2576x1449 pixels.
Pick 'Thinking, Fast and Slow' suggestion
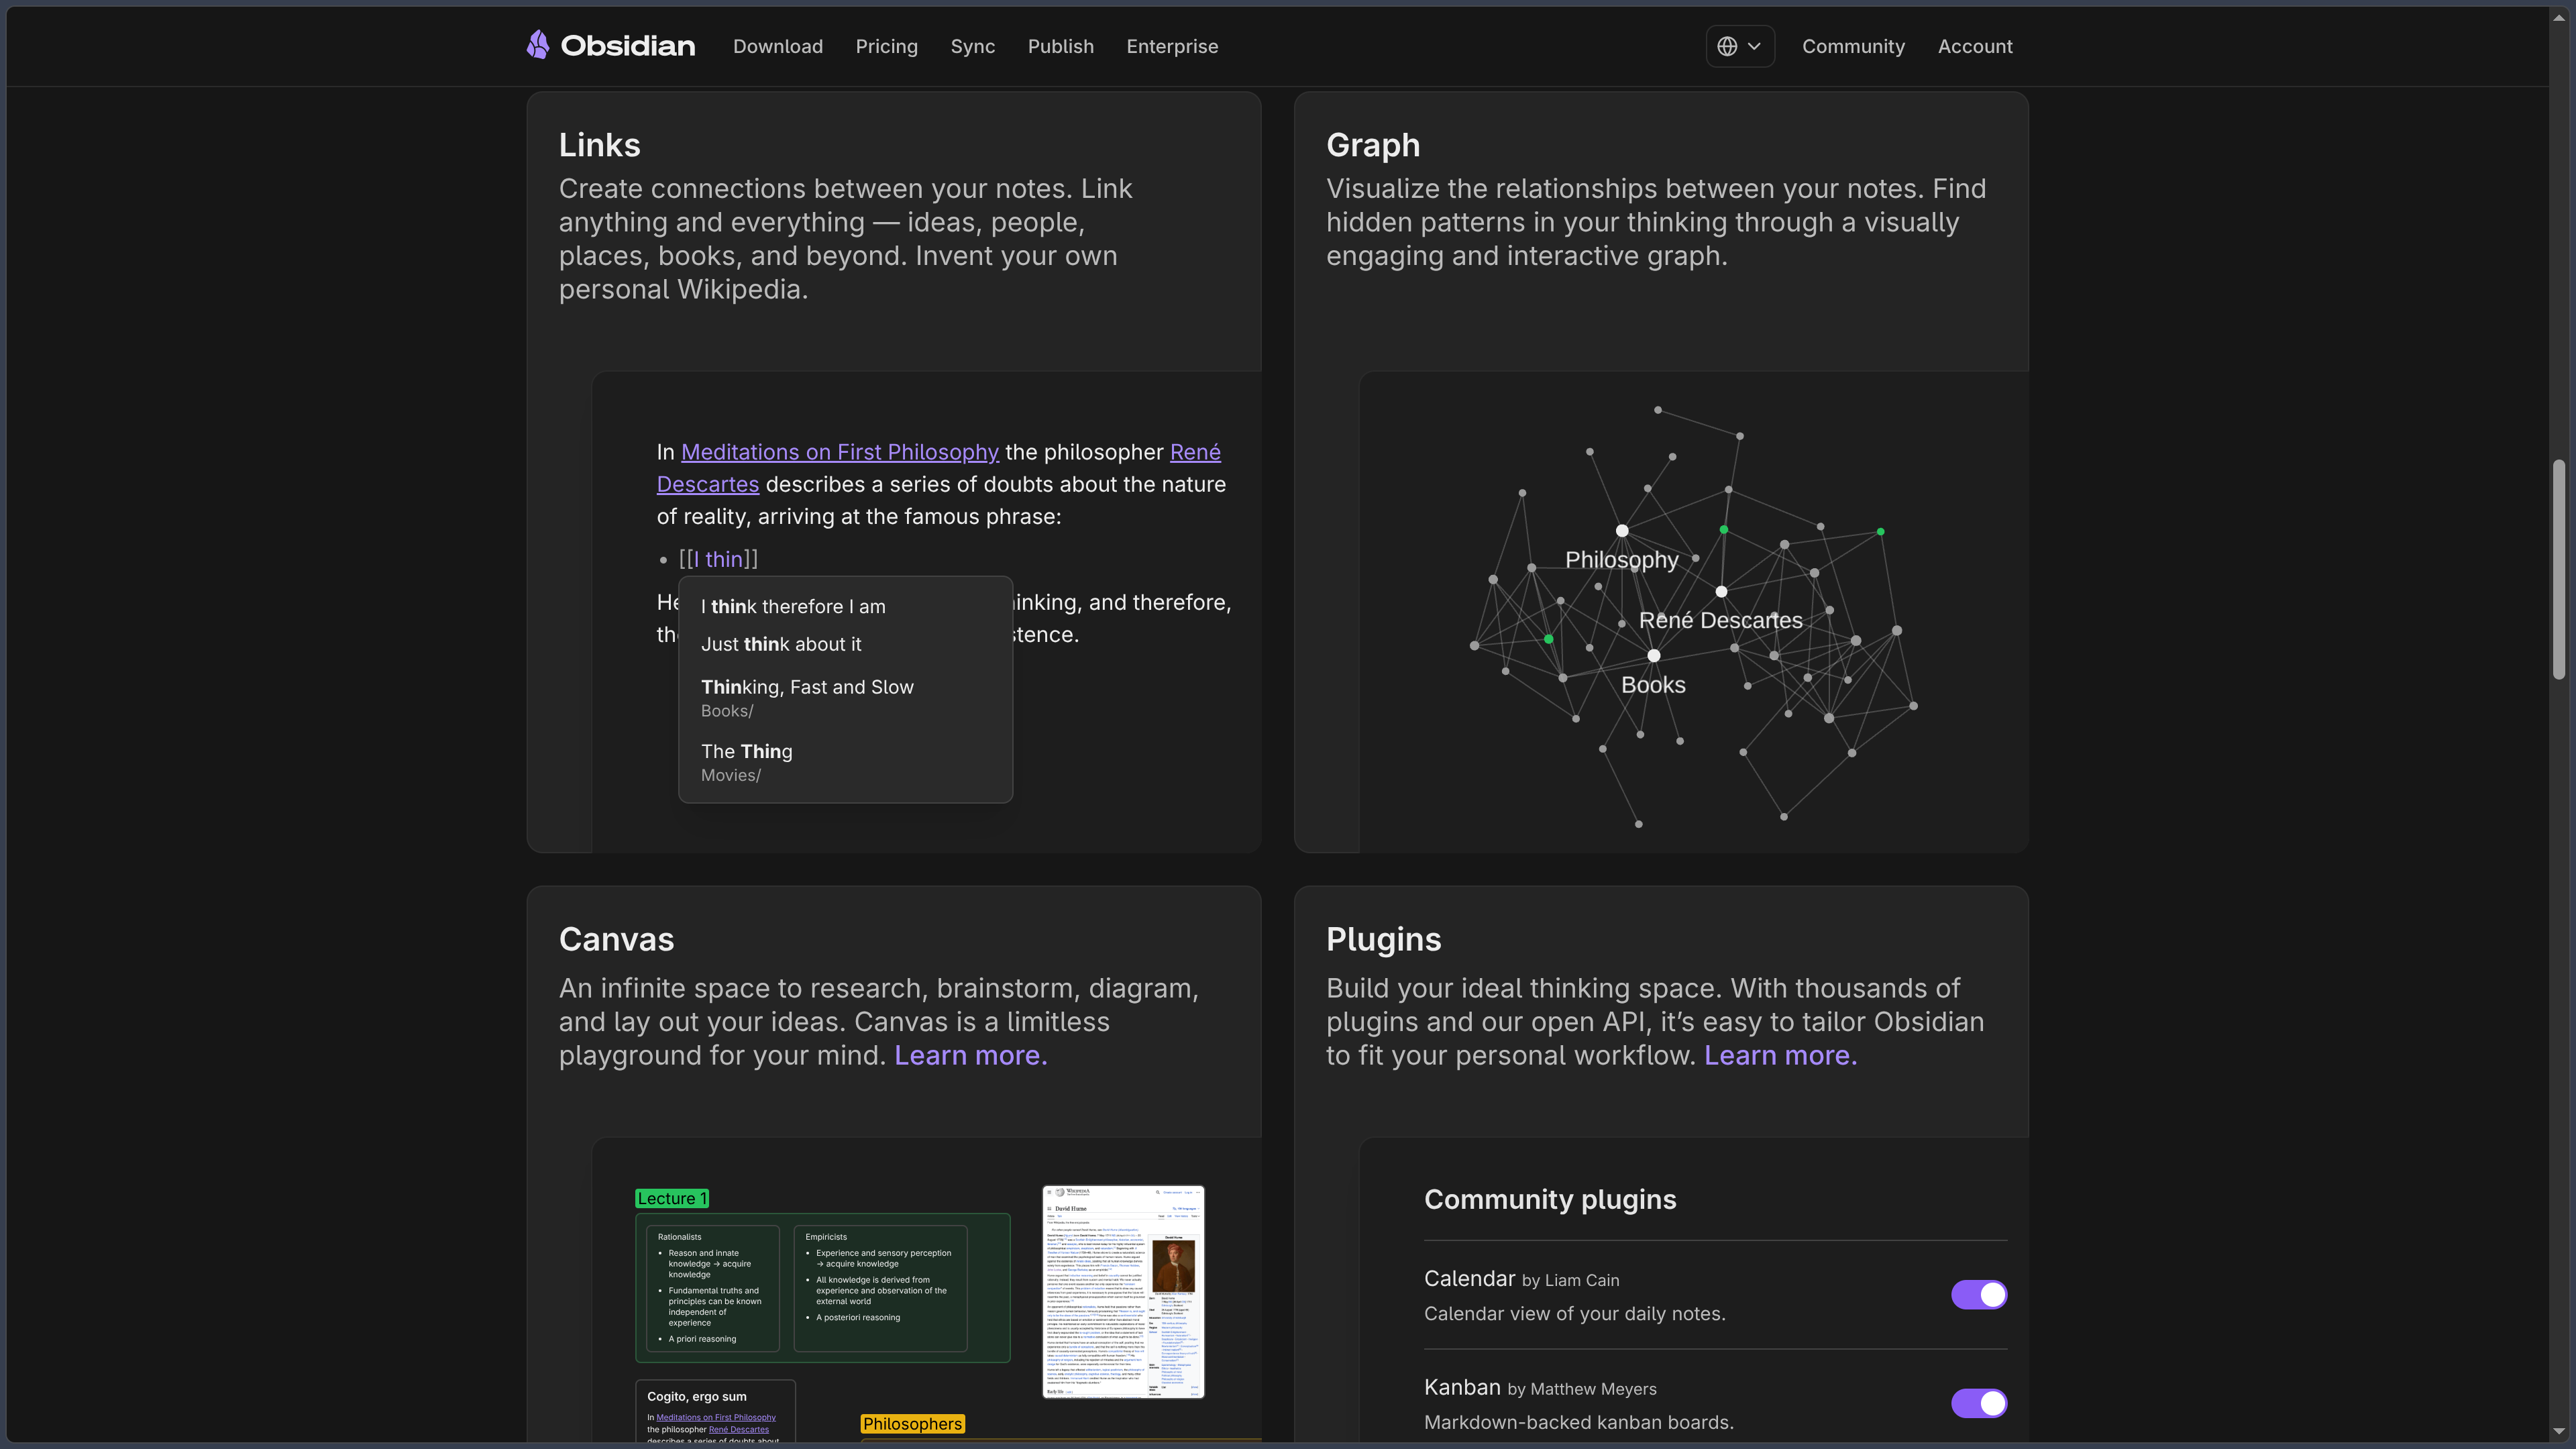[x=845, y=697]
